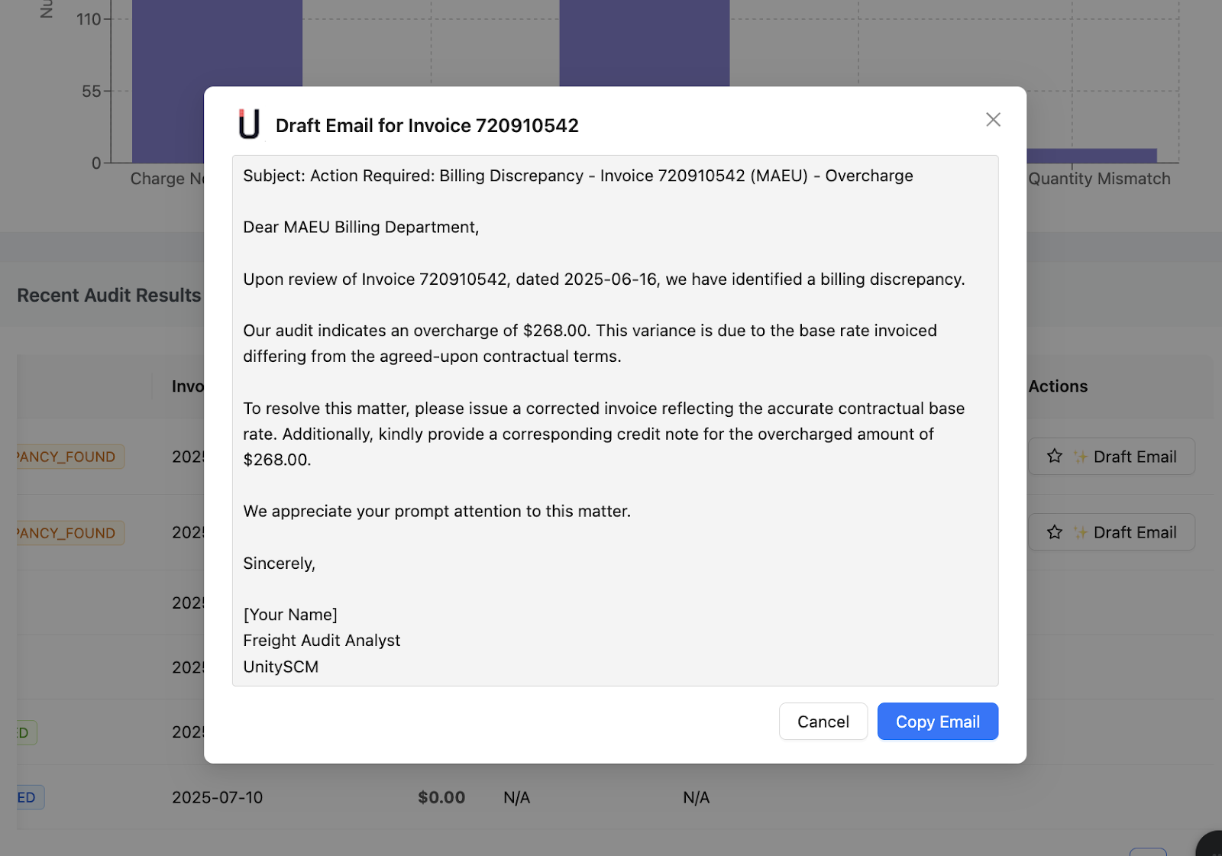Click the sparkle icon in the first Draft Email button

[x=1080, y=457]
